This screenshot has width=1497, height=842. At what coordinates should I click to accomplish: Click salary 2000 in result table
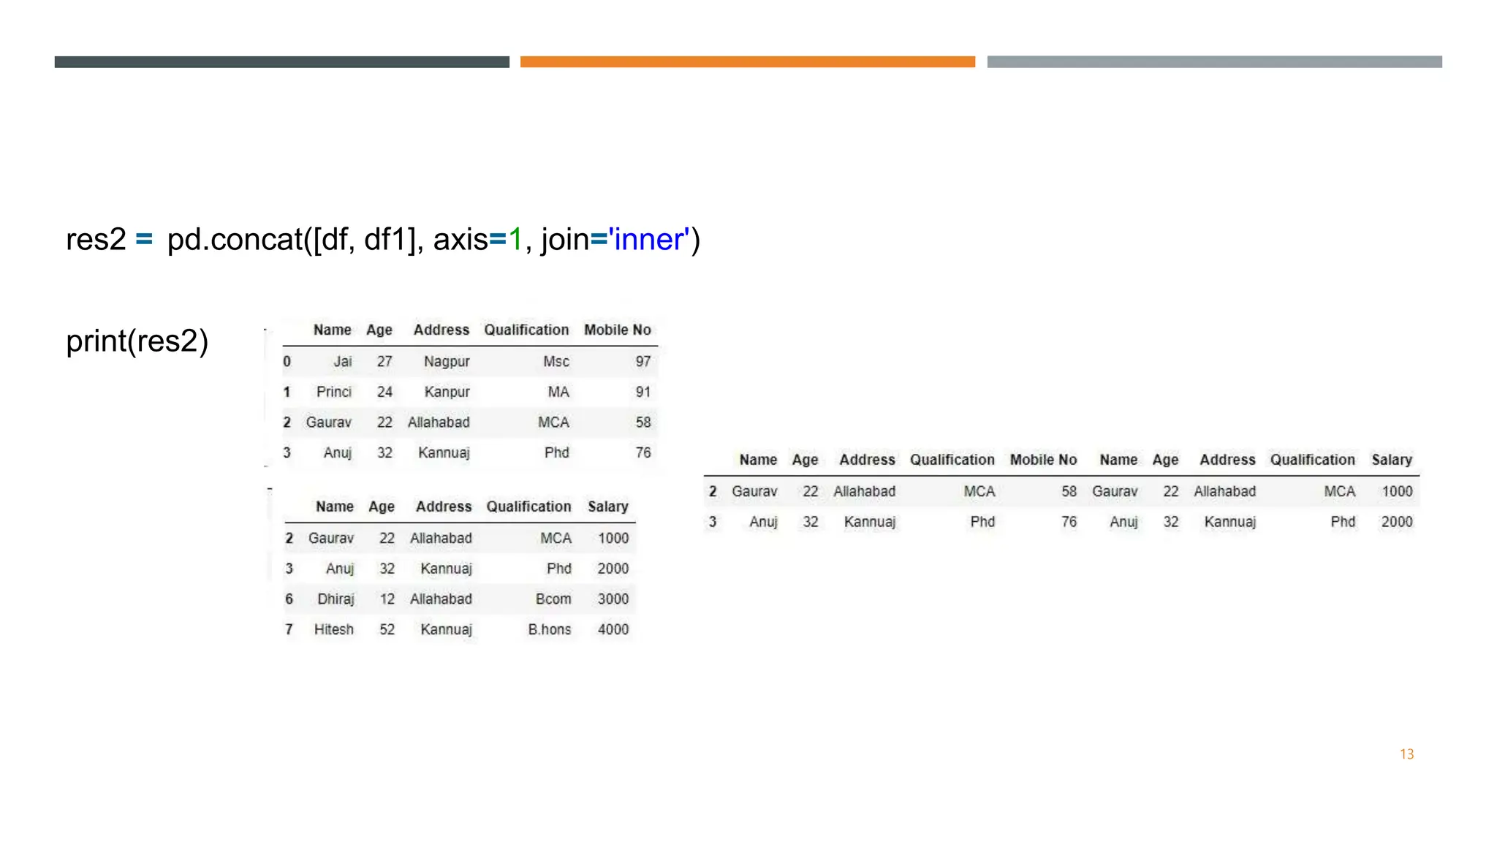point(1396,523)
